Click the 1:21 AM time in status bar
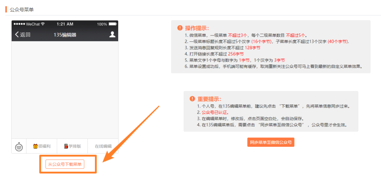381x188 pixels. (x=65, y=24)
